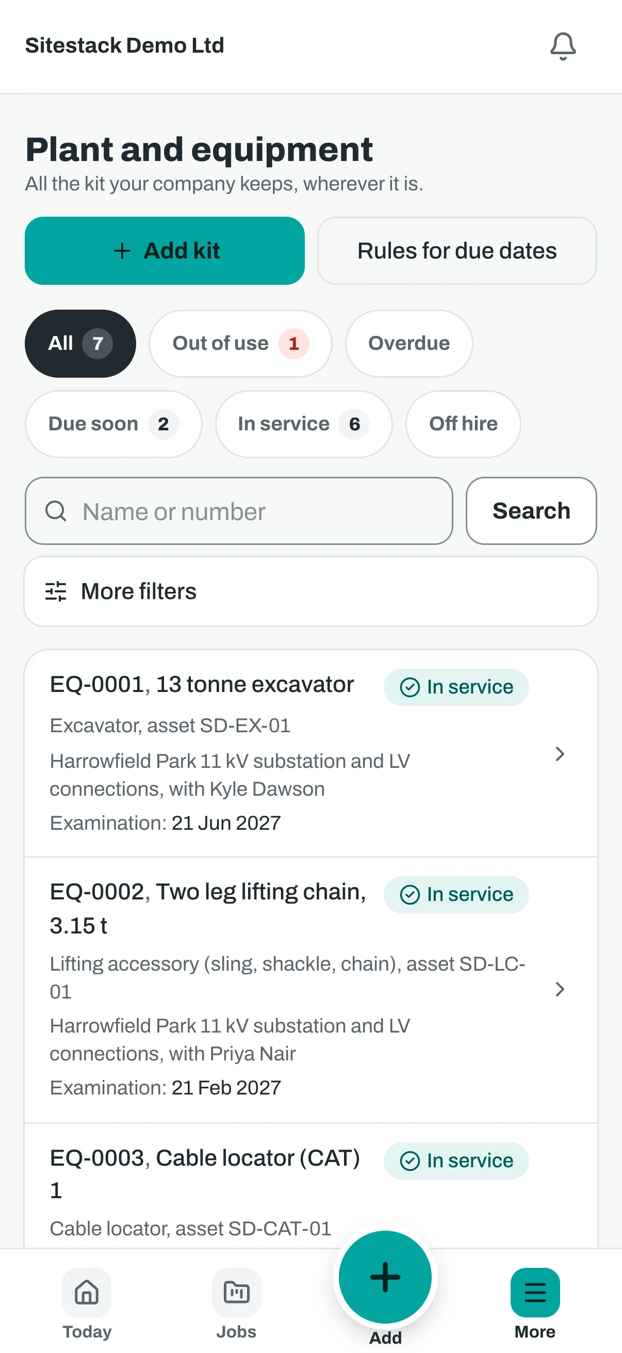Open Rules for due dates

coord(456,251)
